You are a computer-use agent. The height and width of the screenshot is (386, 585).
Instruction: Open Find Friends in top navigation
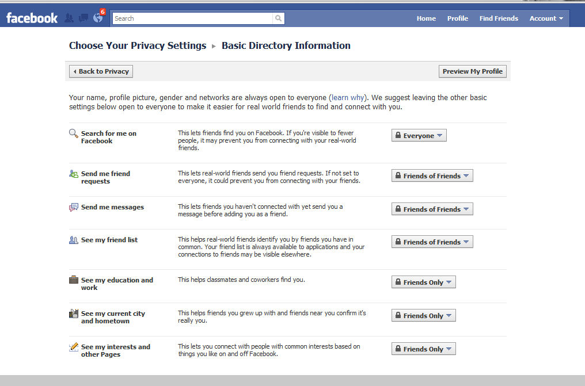[499, 18]
